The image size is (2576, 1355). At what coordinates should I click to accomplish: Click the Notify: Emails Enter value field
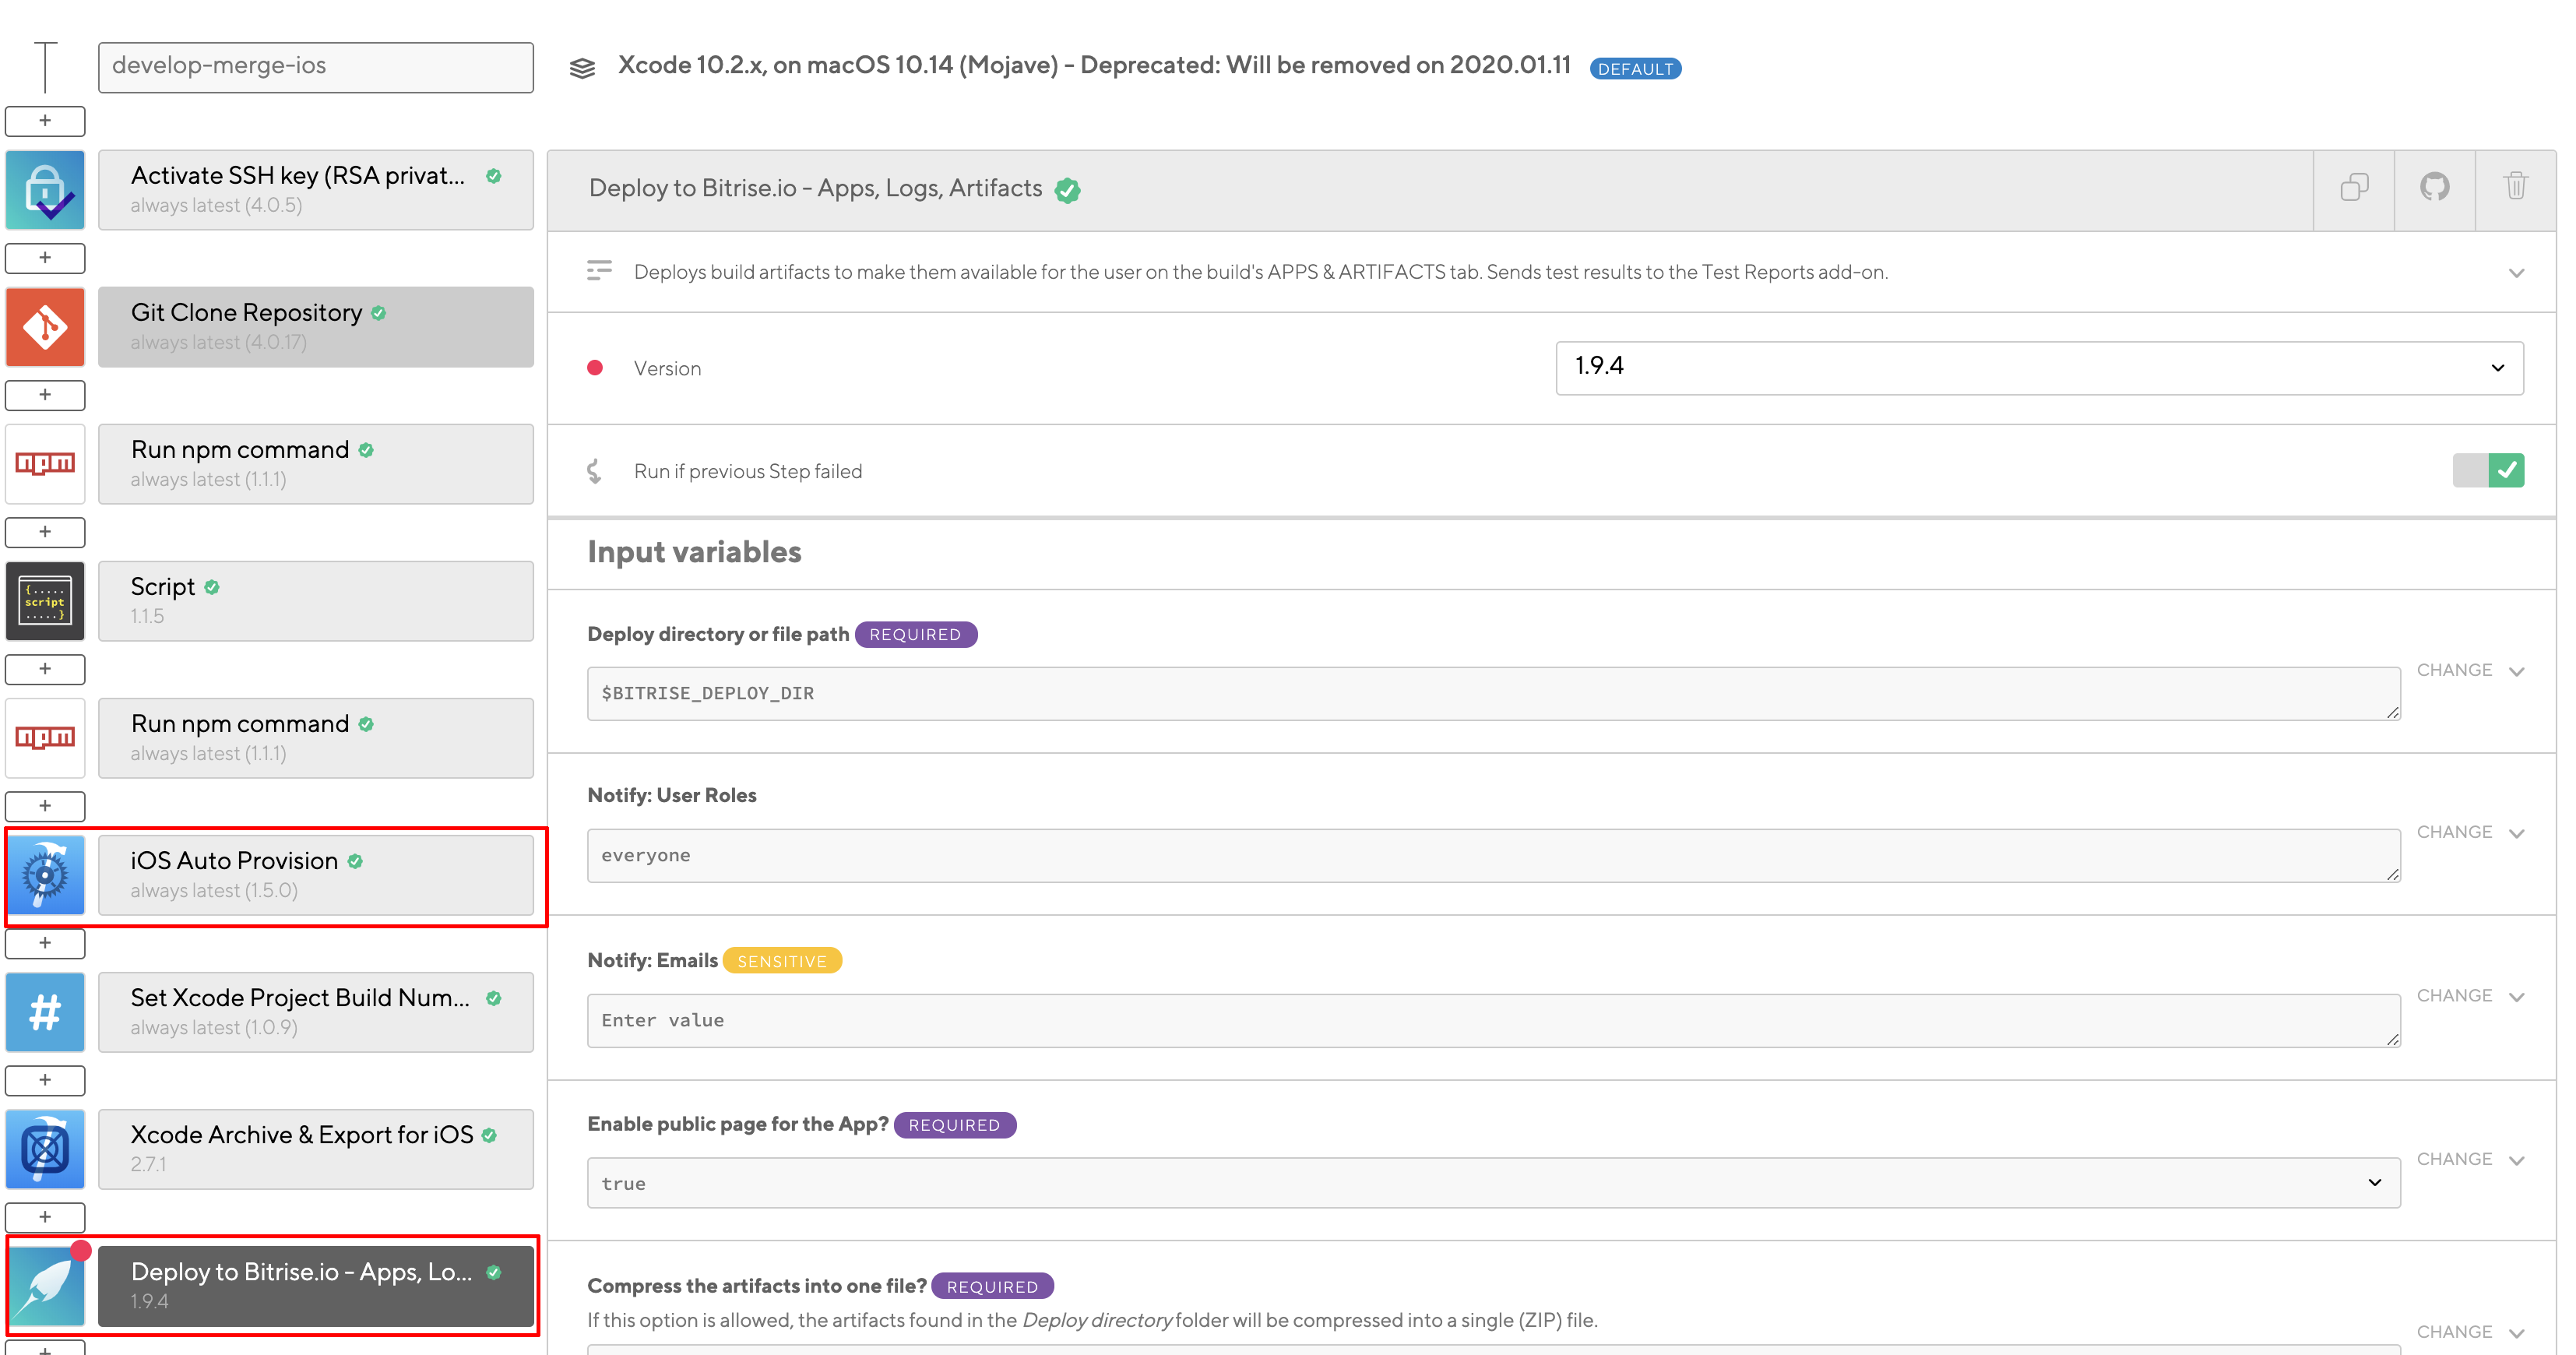click(x=1493, y=1020)
